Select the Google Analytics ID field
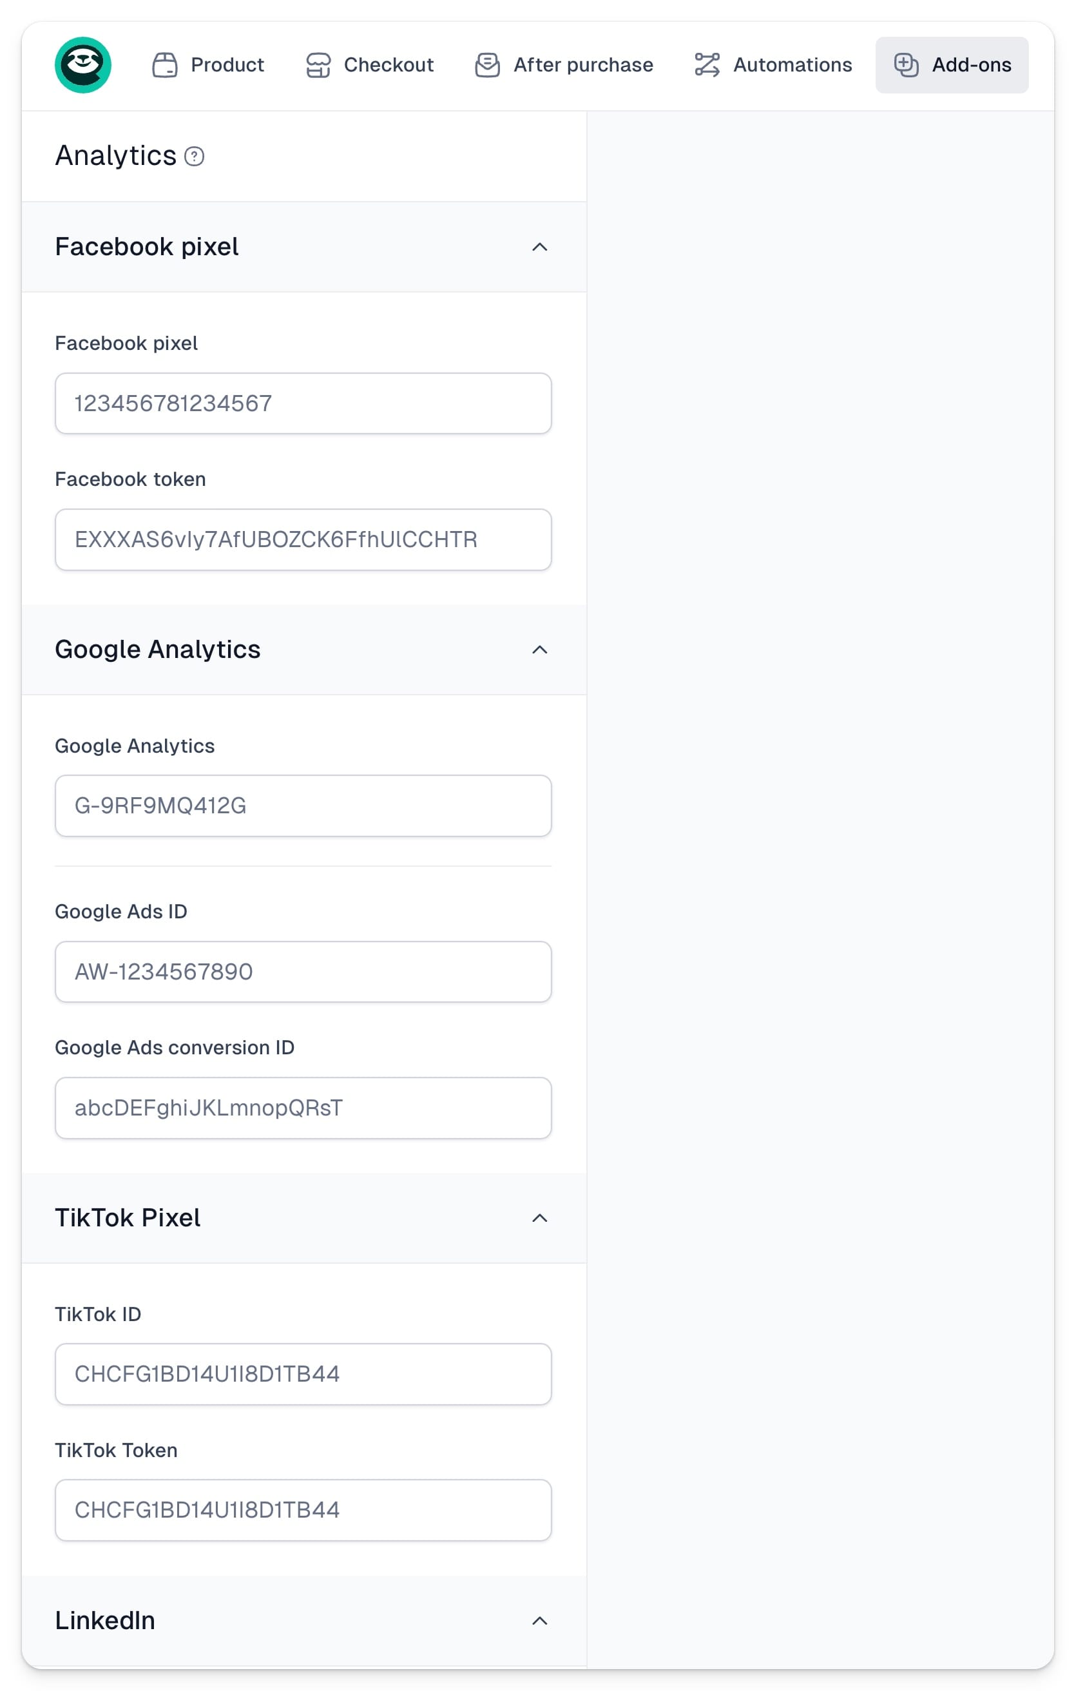The image size is (1076, 1691). tap(303, 806)
